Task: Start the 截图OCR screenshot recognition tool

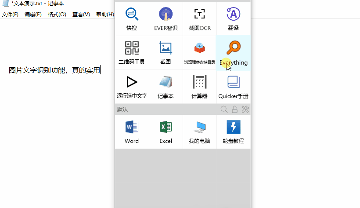Action: (x=199, y=19)
